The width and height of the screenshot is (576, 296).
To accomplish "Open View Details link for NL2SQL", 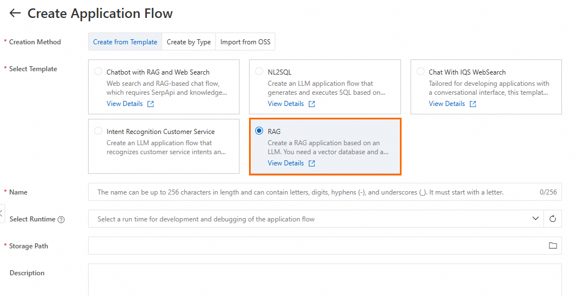I will pos(285,104).
